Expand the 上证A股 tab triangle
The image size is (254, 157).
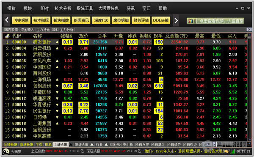coord(71,144)
